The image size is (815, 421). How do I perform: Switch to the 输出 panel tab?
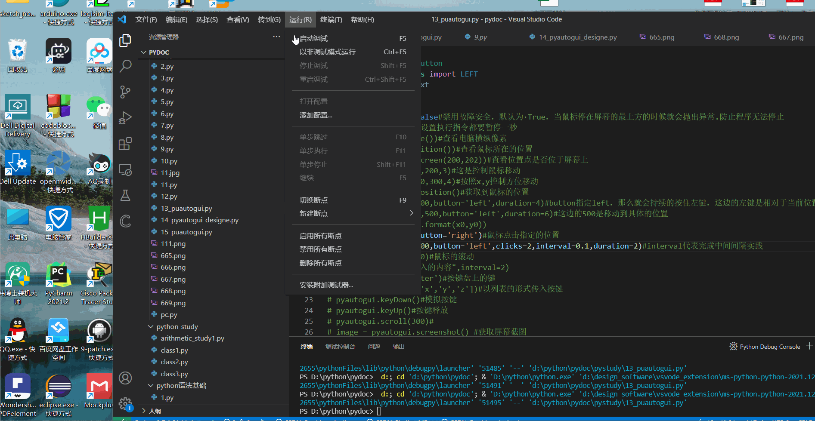pos(399,347)
